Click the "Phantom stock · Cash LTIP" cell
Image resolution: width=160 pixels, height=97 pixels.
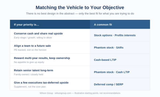120,72
